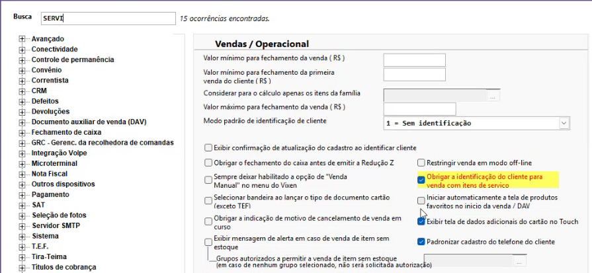Click the Busca search input field
This screenshot has height=273, width=592.
(x=108, y=19)
